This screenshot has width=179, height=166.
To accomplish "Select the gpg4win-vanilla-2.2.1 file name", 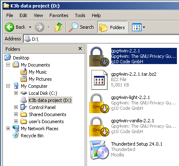I will (x=132, y=121).
